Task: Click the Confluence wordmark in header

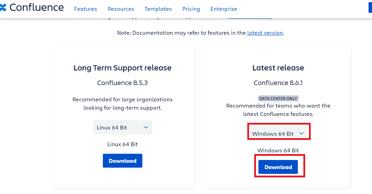Action: click(x=37, y=8)
